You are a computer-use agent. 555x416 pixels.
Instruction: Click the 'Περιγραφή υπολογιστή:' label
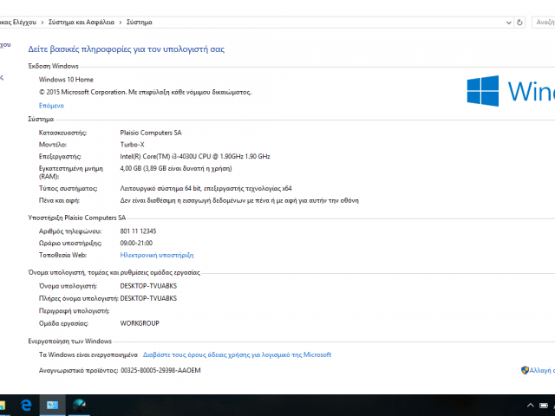[x=74, y=311]
